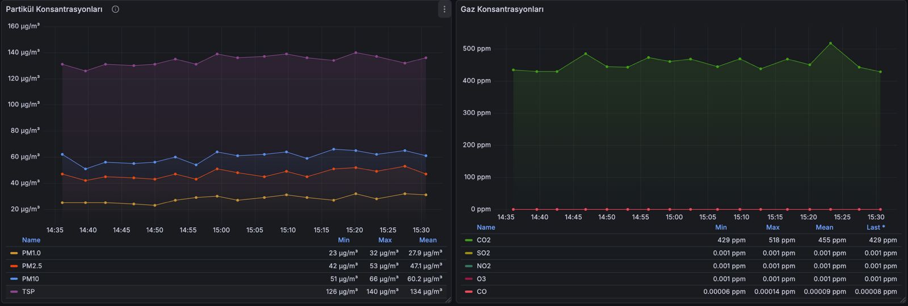Toggle visibility of the TSP series in legend

pos(28,292)
